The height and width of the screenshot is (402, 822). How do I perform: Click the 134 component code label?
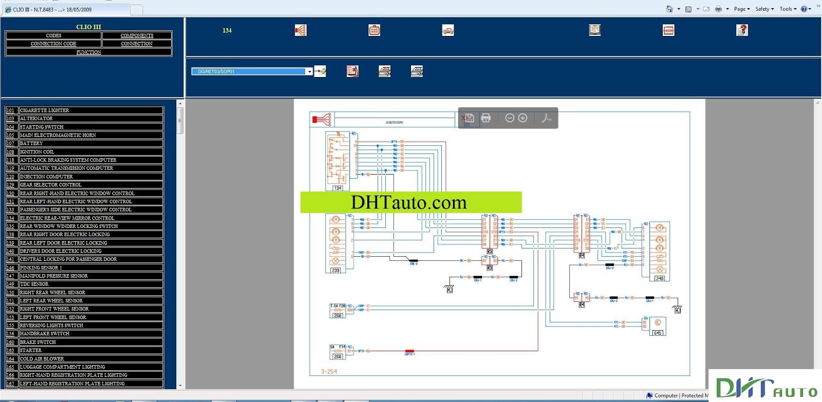pos(227,30)
